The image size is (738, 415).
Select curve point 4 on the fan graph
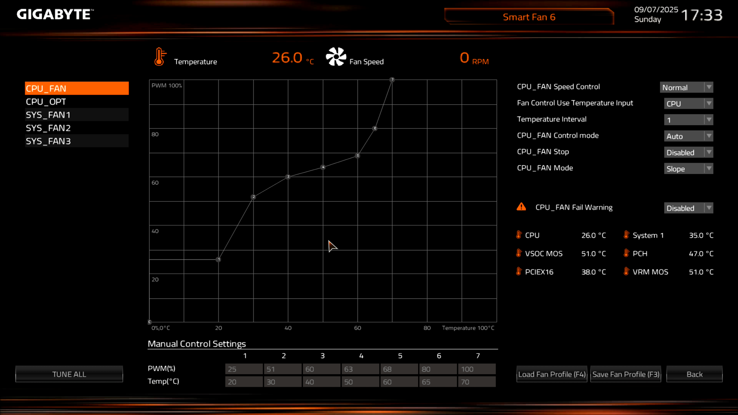point(323,167)
